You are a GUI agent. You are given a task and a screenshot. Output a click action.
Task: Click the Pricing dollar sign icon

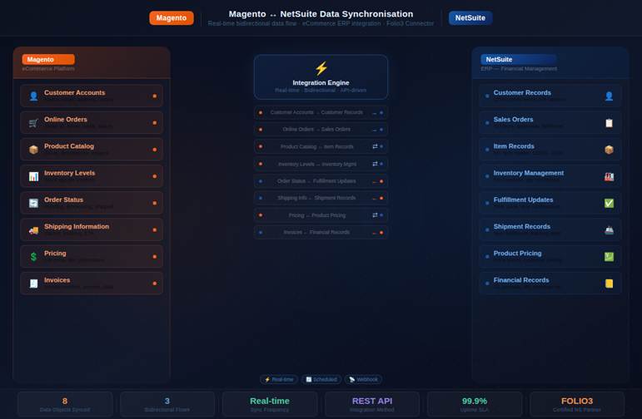tap(33, 257)
